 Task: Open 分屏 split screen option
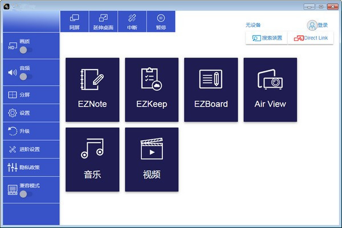click(x=31, y=95)
